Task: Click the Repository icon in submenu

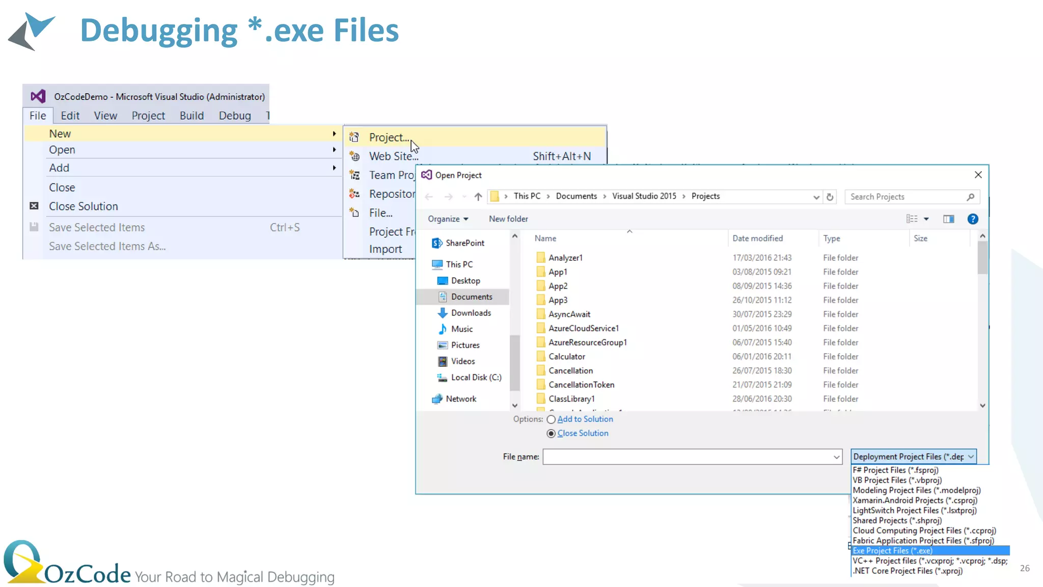Action: 354,194
